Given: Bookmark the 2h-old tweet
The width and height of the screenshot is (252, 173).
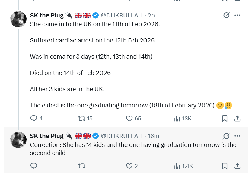Looking at the screenshot, I should pyautogui.click(x=225, y=119).
